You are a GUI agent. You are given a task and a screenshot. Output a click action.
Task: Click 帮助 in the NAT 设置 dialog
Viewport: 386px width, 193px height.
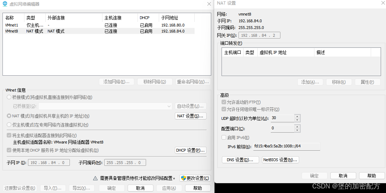[x=372, y=176]
